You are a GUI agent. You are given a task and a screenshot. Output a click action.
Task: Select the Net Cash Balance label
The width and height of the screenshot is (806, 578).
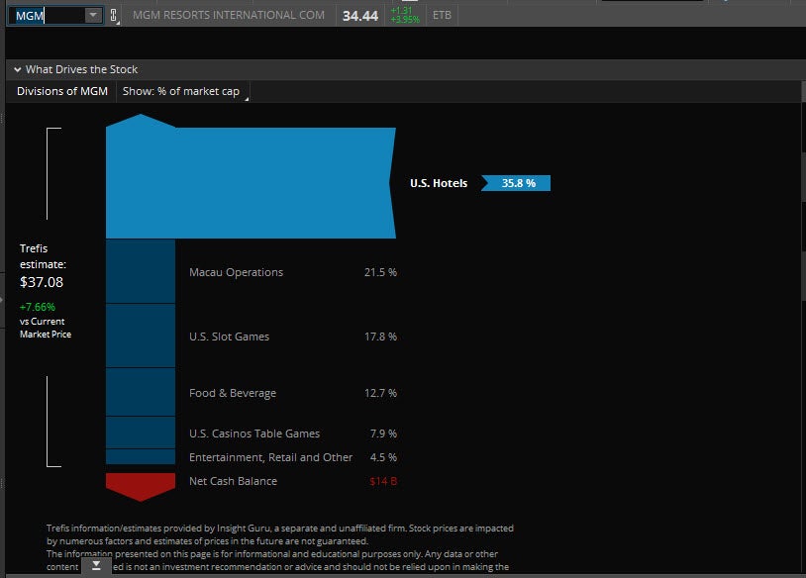point(233,481)
